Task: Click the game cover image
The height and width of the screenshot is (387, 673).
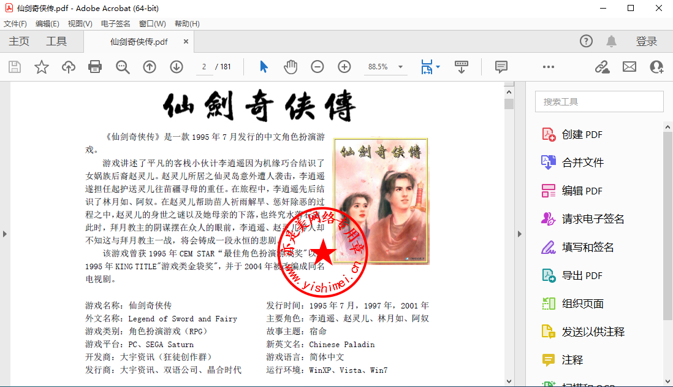Action: point(381,201)
